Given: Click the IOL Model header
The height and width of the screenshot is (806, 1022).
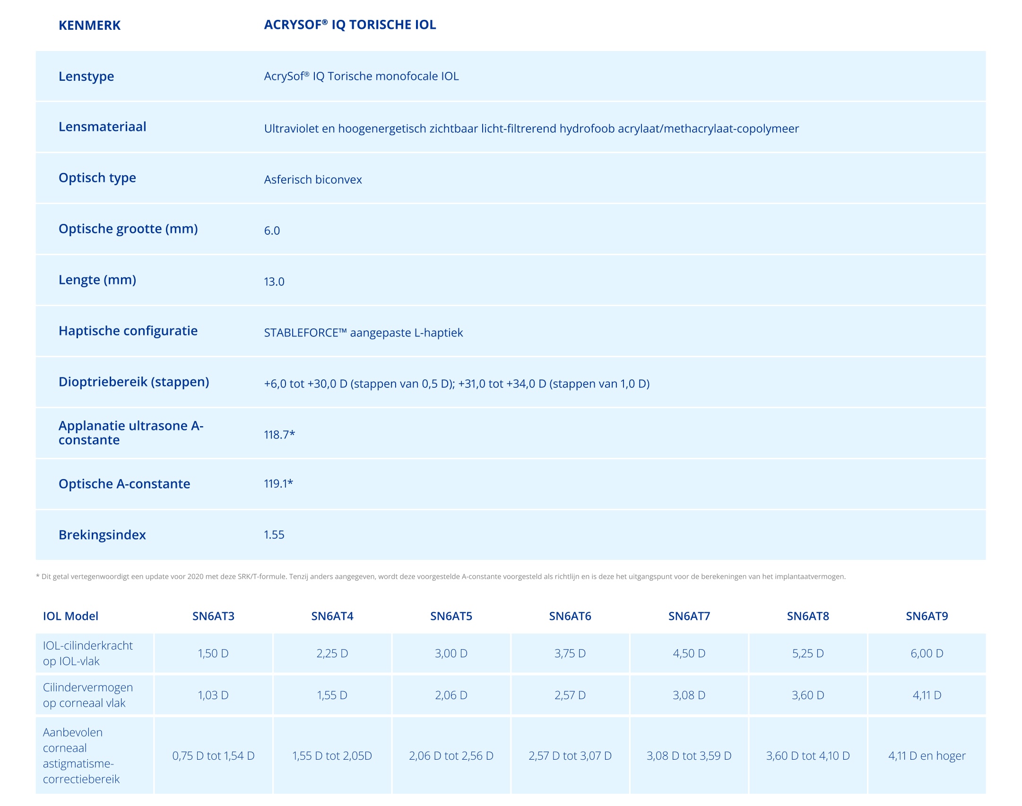Looking at the screenshot, I should coord(70,616).
